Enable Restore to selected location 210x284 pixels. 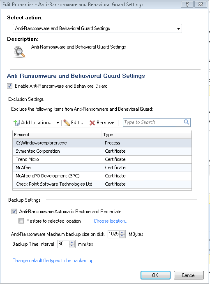click(21, 221)
